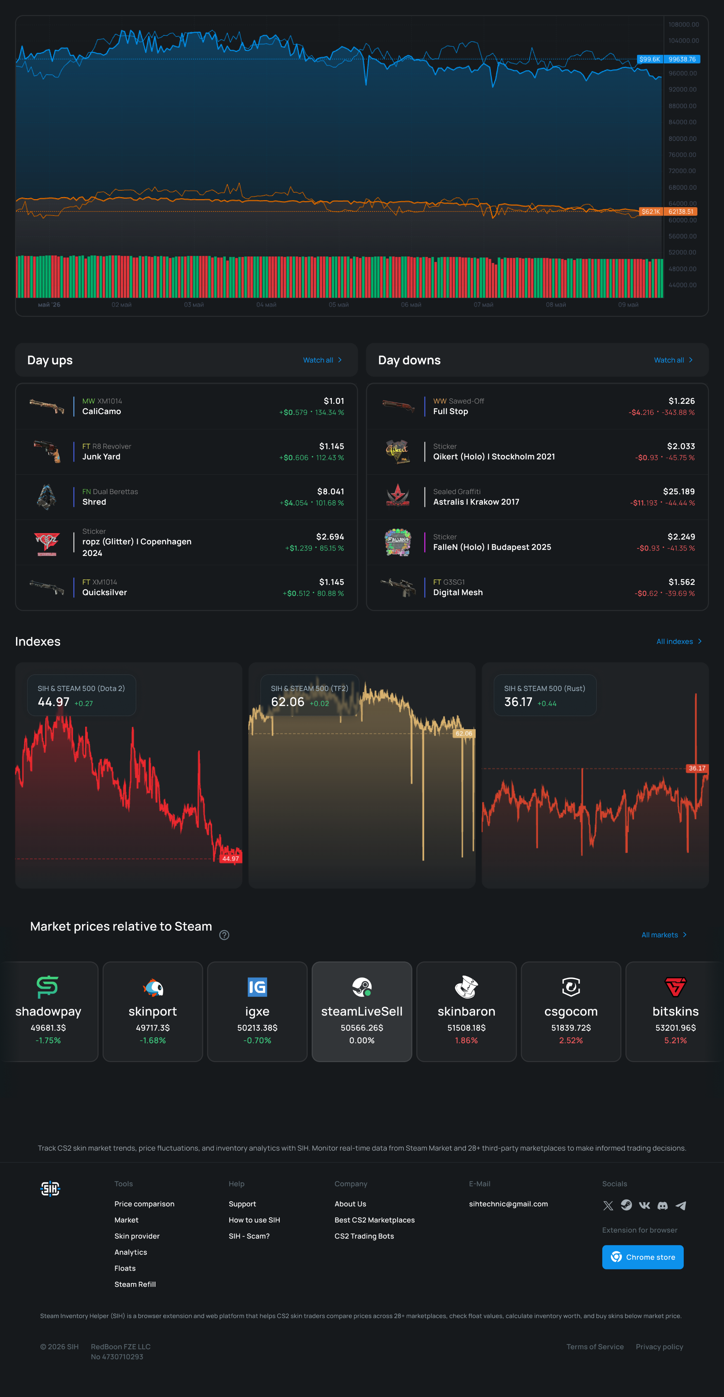Open CS2 Trading Bots link
Image resolution: width=724 pixels, height=1397 pixels.
point(365,1236)
